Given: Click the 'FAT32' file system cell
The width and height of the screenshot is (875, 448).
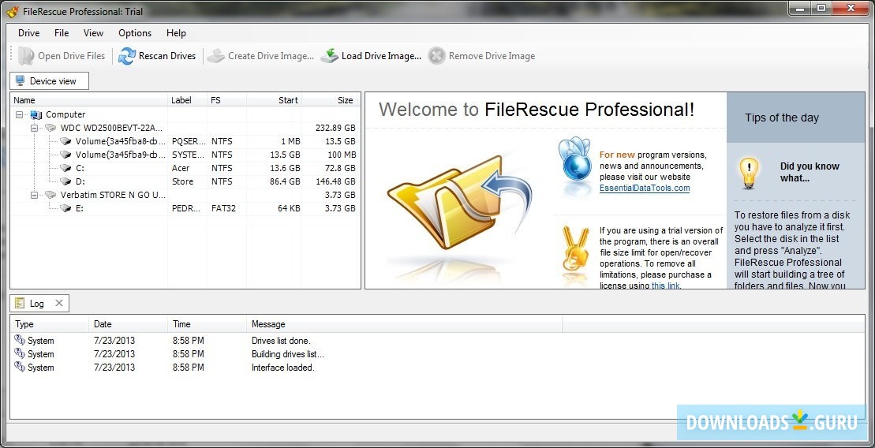Looking at the screenshot, I should 222,208.
